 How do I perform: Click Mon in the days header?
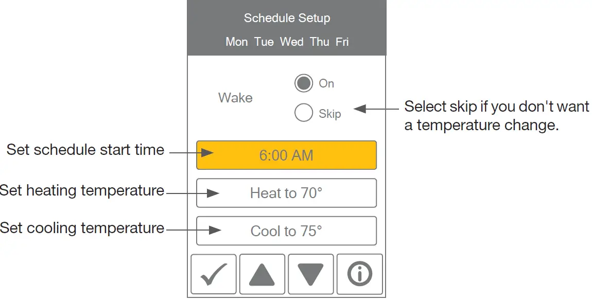point(236,42)
